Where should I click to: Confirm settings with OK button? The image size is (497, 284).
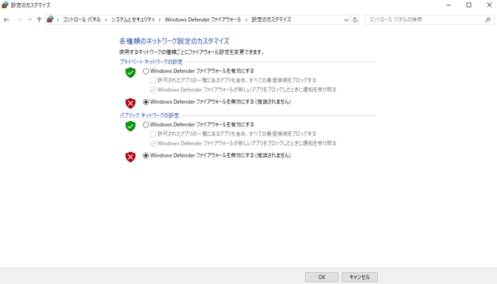pos(322,277)
